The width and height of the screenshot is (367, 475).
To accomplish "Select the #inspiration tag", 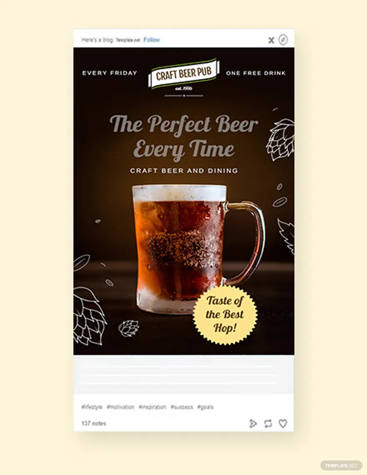I will (152, 407).
